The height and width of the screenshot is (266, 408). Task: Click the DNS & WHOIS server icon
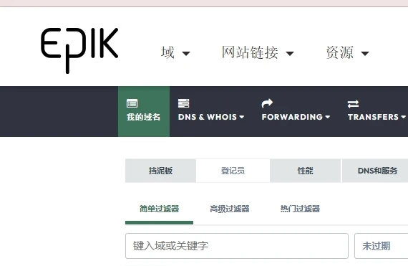coord(183,103)
